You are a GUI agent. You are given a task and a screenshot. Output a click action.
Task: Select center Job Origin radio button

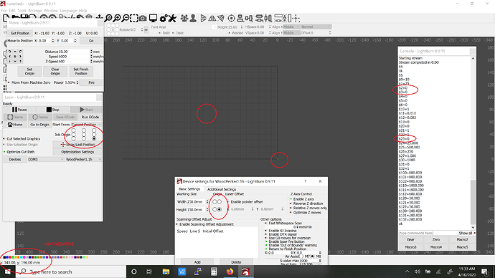tap(84, 135)
